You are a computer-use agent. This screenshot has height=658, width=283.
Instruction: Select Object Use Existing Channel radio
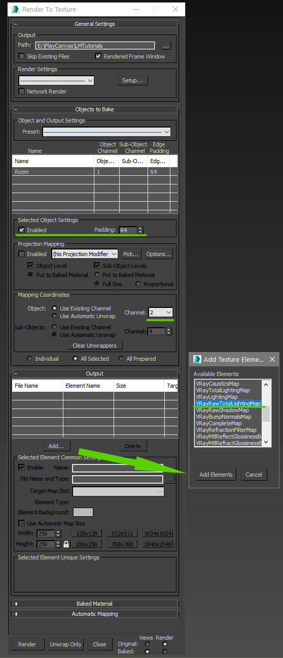click(x=55, y=308)
